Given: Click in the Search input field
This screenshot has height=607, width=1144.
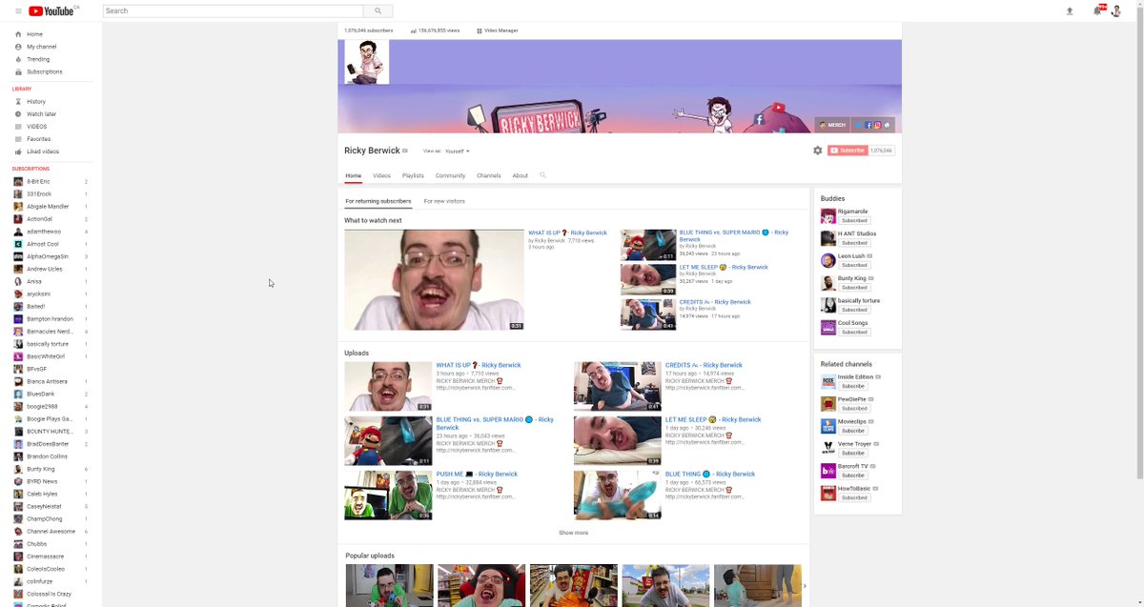Looking at the screenshot, I should tap(234, 11).
